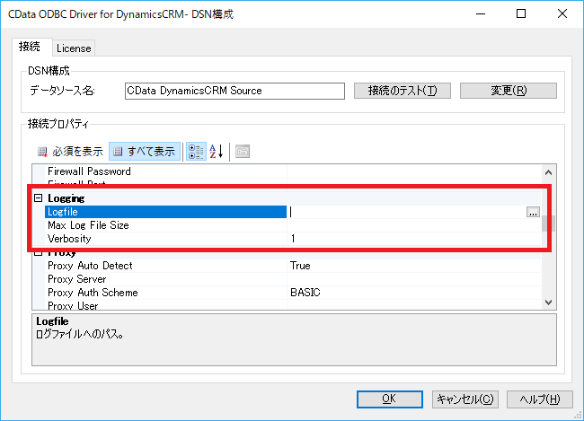Click the BASIC auth scheme value
The width and height of the screenshot is (584, 421).
pos(305,293)
